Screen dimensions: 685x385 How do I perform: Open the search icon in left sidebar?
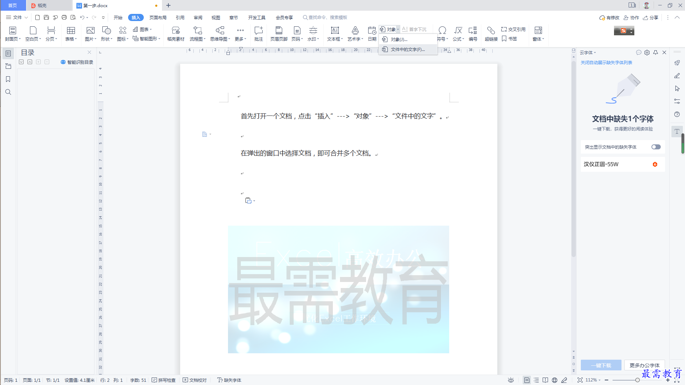click(8, 92)
